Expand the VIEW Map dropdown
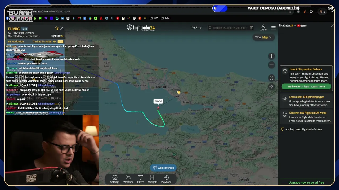This screenshot has height=190, width=339. coord(264,37)
